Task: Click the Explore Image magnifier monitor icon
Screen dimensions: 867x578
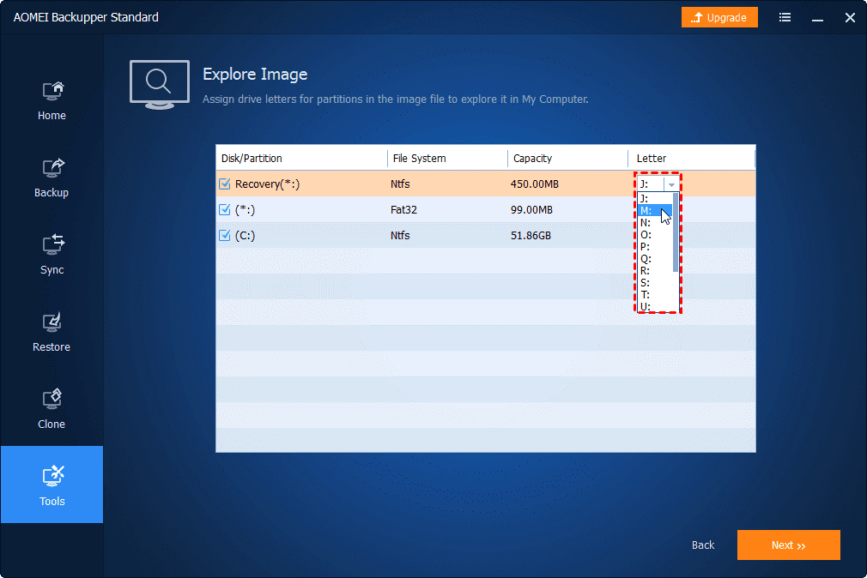Action: 160,85
